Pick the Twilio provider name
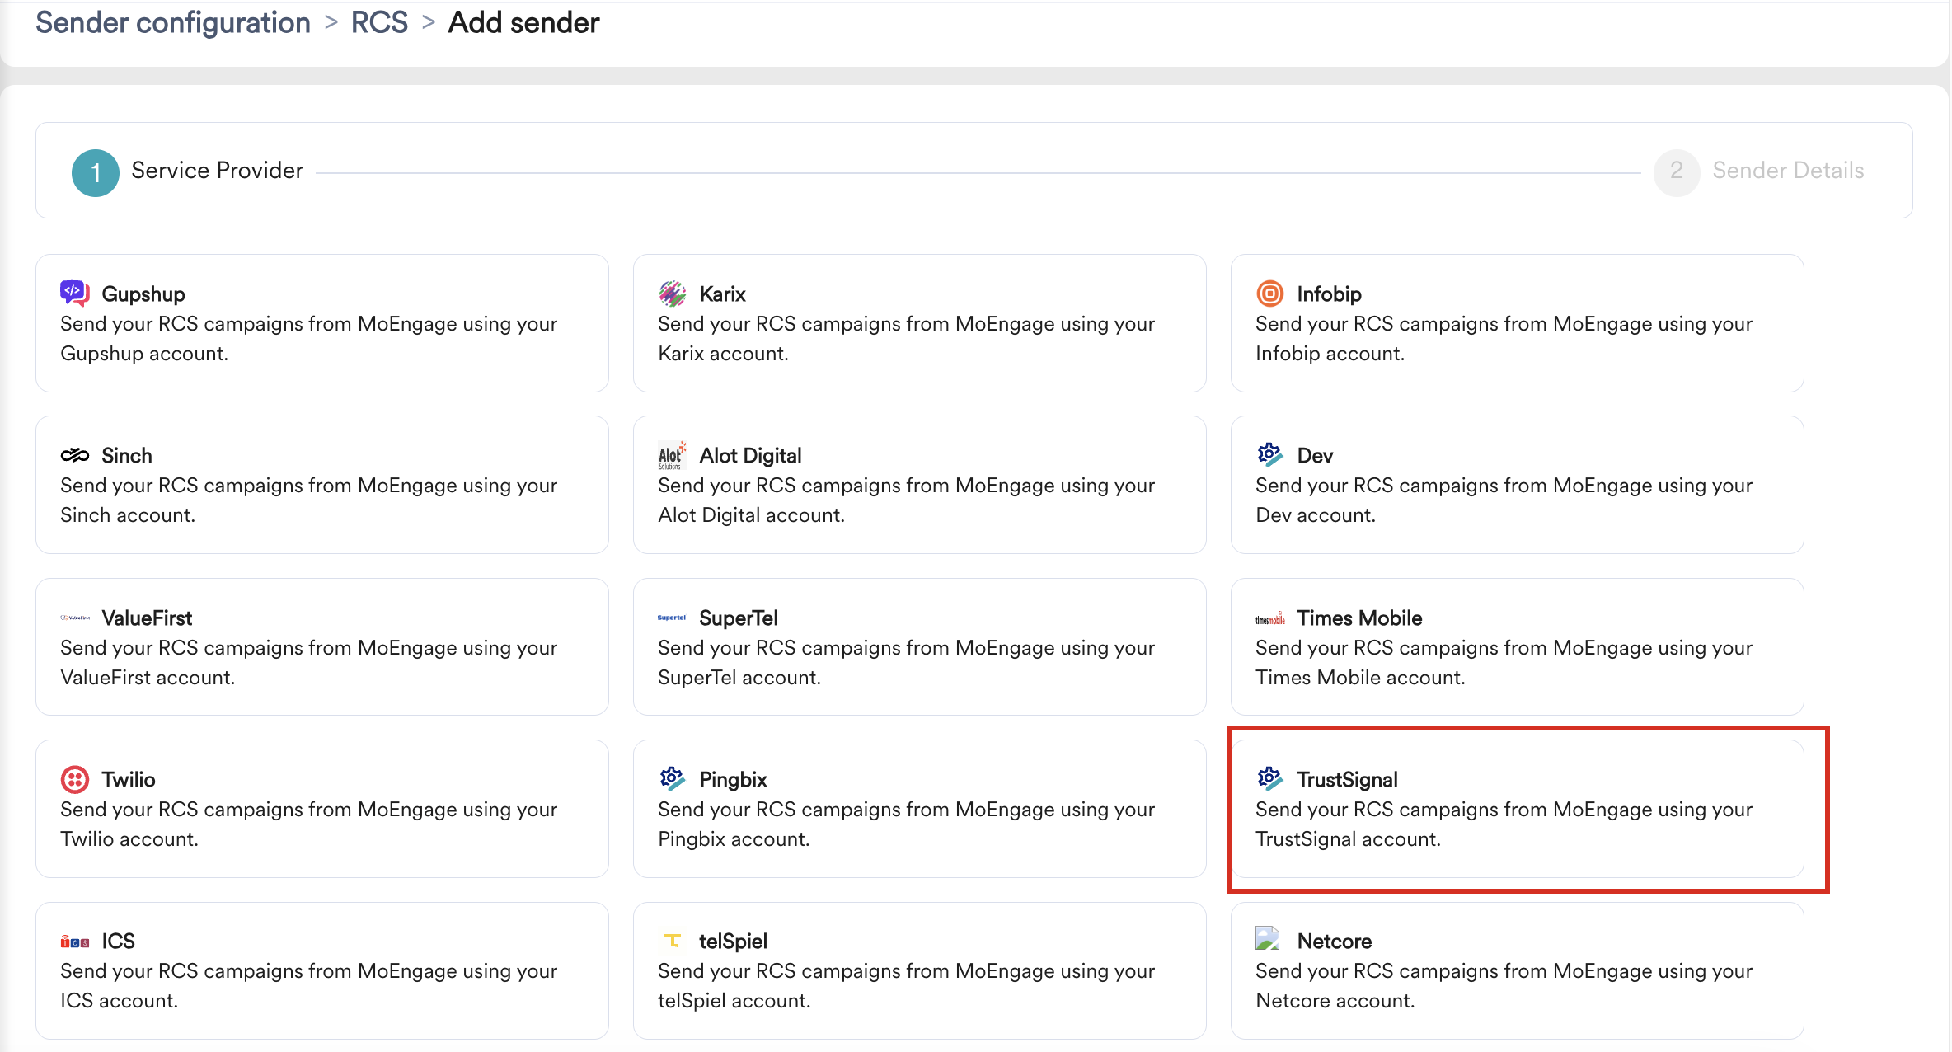Screen dimensions: 1952x1052 tap(129, 780)
